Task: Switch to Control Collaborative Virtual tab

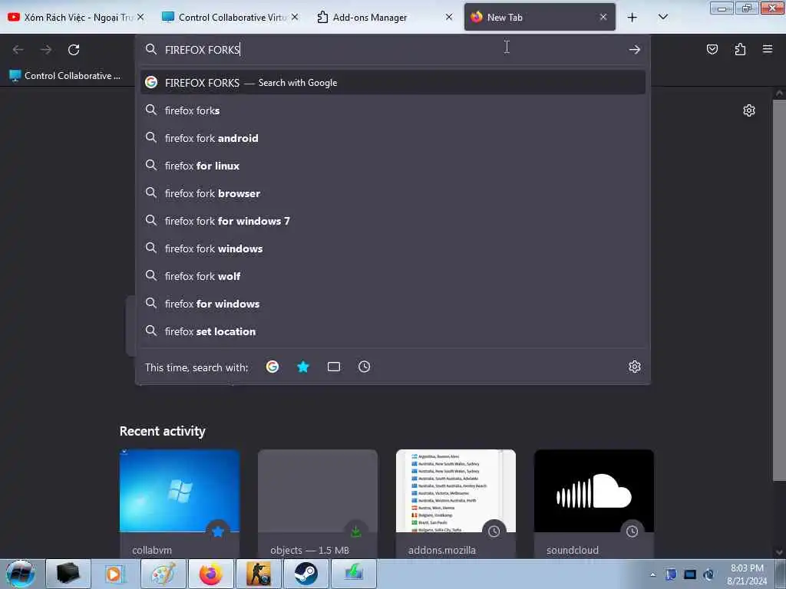Action: [230, 17]
